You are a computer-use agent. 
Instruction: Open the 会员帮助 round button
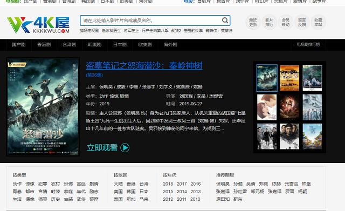pos(285,23)
